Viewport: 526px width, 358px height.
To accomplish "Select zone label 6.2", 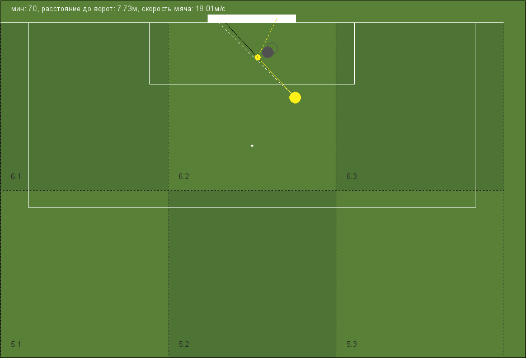I will pyautogui.click(x=184, y=176).
